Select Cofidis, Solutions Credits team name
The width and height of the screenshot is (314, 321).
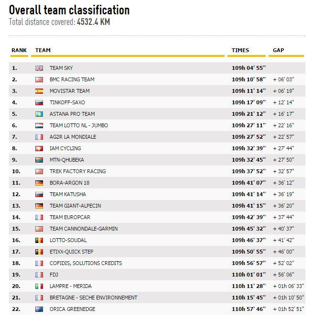pos(86,264)
